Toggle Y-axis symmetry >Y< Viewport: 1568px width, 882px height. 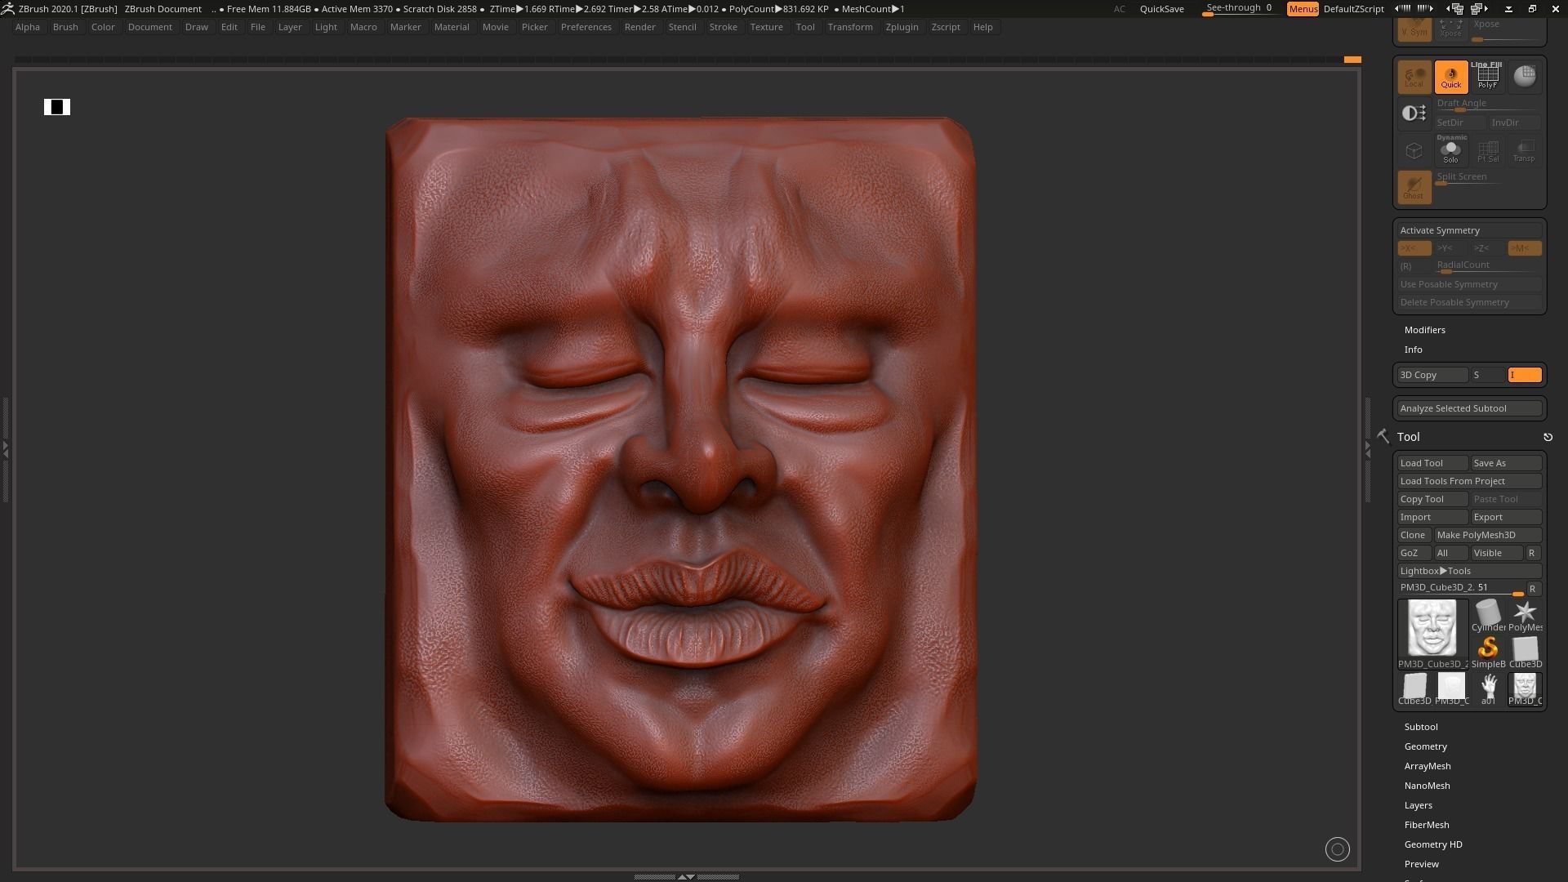pyautogui.click(x=1450, y=248)
